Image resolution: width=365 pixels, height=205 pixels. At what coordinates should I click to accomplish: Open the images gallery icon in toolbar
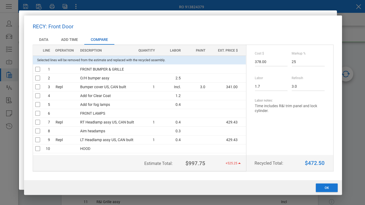[65, 6]
